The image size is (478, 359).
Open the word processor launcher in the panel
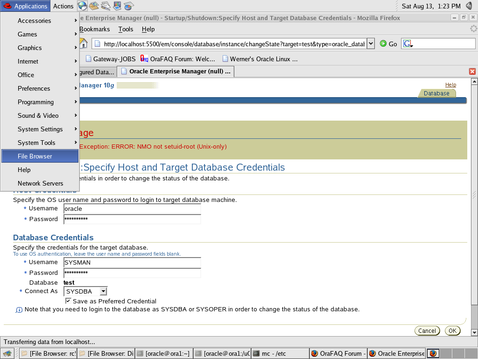tap(105, 6)
